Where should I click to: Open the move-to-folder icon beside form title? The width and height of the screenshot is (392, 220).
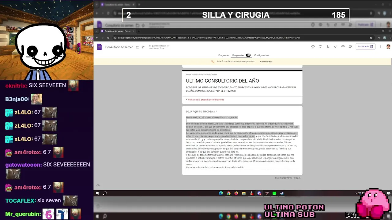138,47
